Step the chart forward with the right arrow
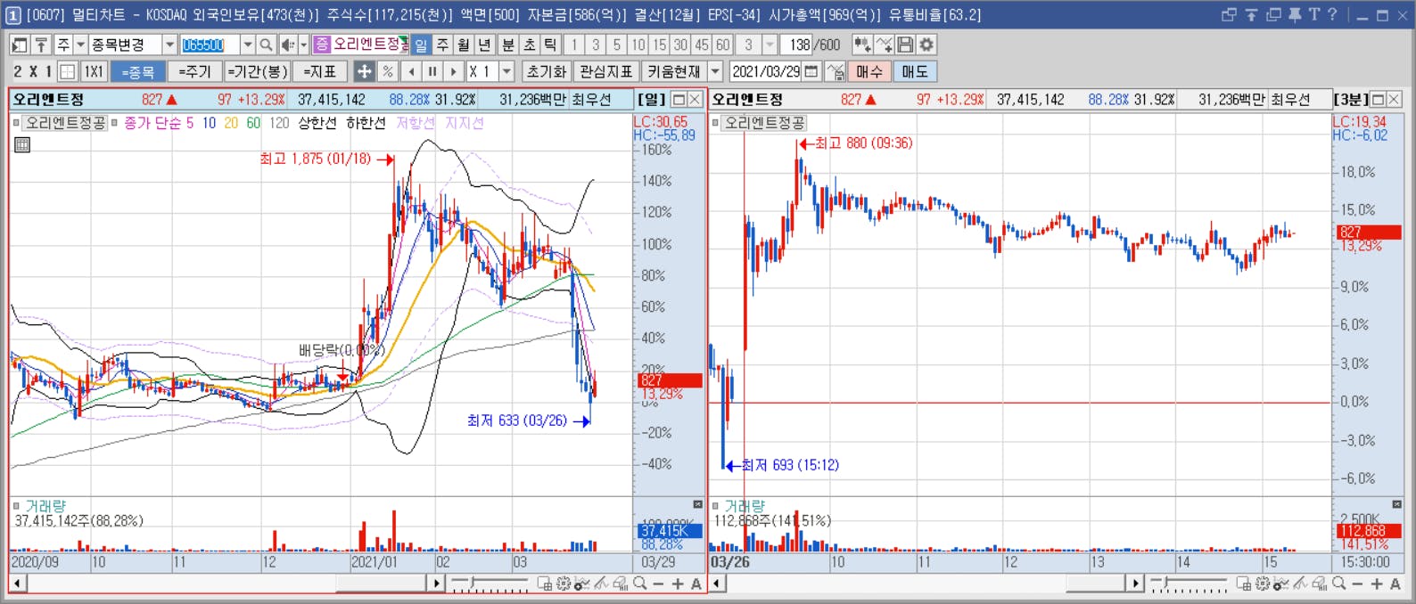Screen dimensions: 1416x604 click(454, 71)
